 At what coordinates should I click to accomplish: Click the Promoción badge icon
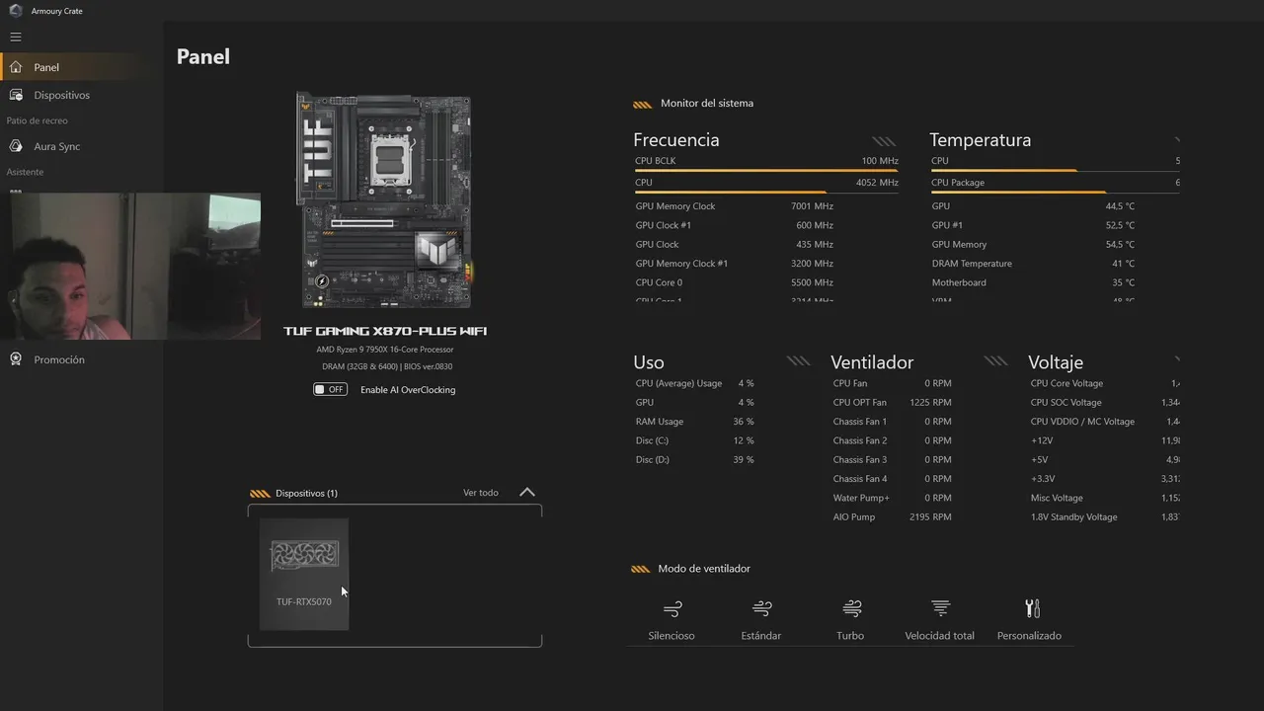point(16,359)
